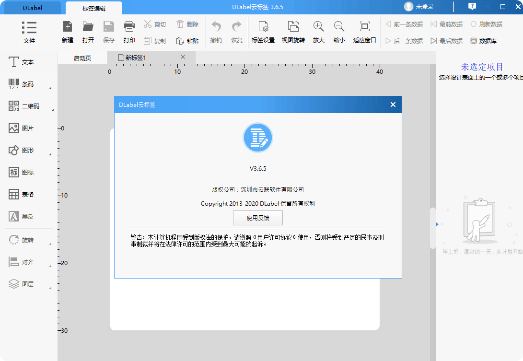The image size is (523, 361).
Task: Print the label with 打印
Action: tap(129, 32)
